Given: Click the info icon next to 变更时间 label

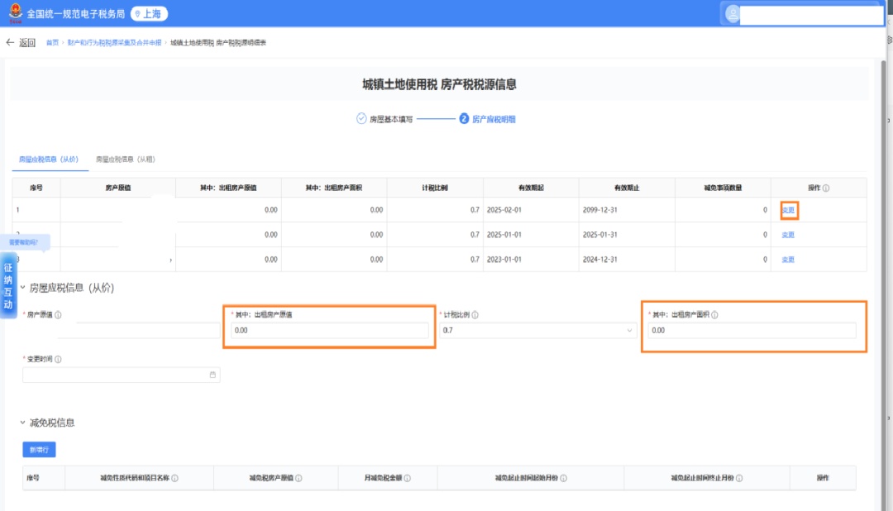Looking at the screenshot, I should 58,360.
